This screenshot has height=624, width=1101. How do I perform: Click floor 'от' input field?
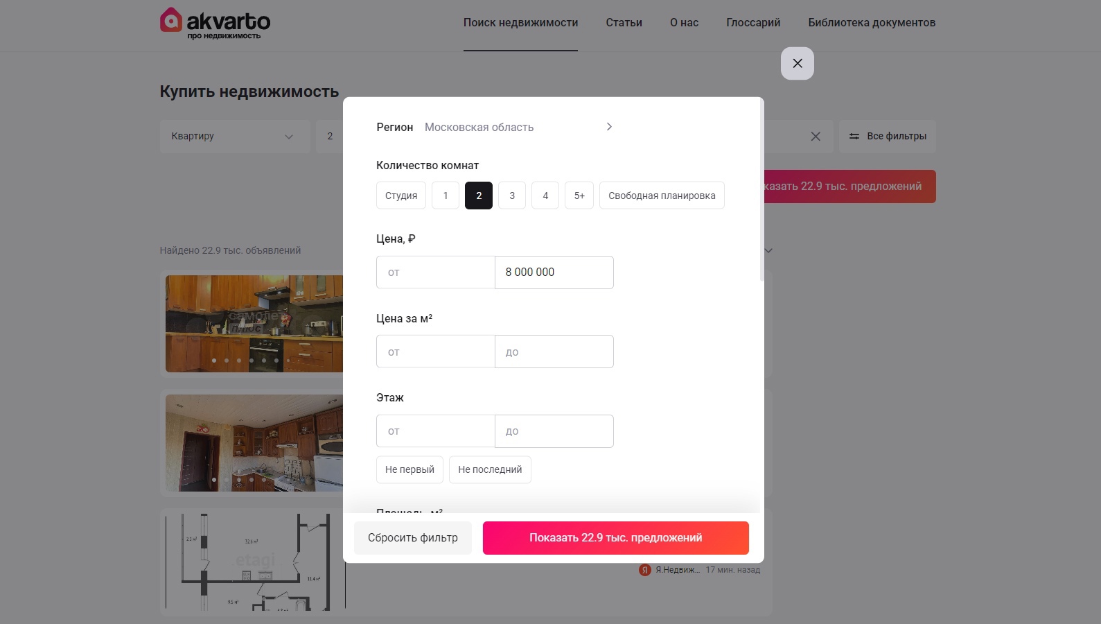(x=436, y=431)
